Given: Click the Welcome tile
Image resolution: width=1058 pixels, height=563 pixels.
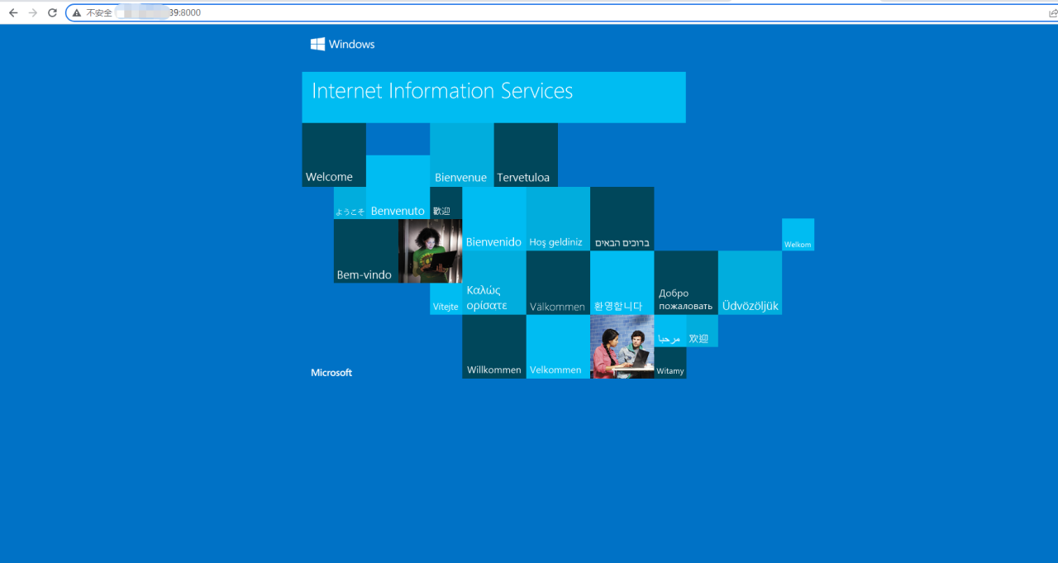Looking at the screenshot, I should point(334,155).
